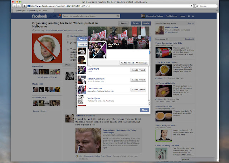Close the Guests dialog
This screenshot has height=163, width=229.
[145, 110]
